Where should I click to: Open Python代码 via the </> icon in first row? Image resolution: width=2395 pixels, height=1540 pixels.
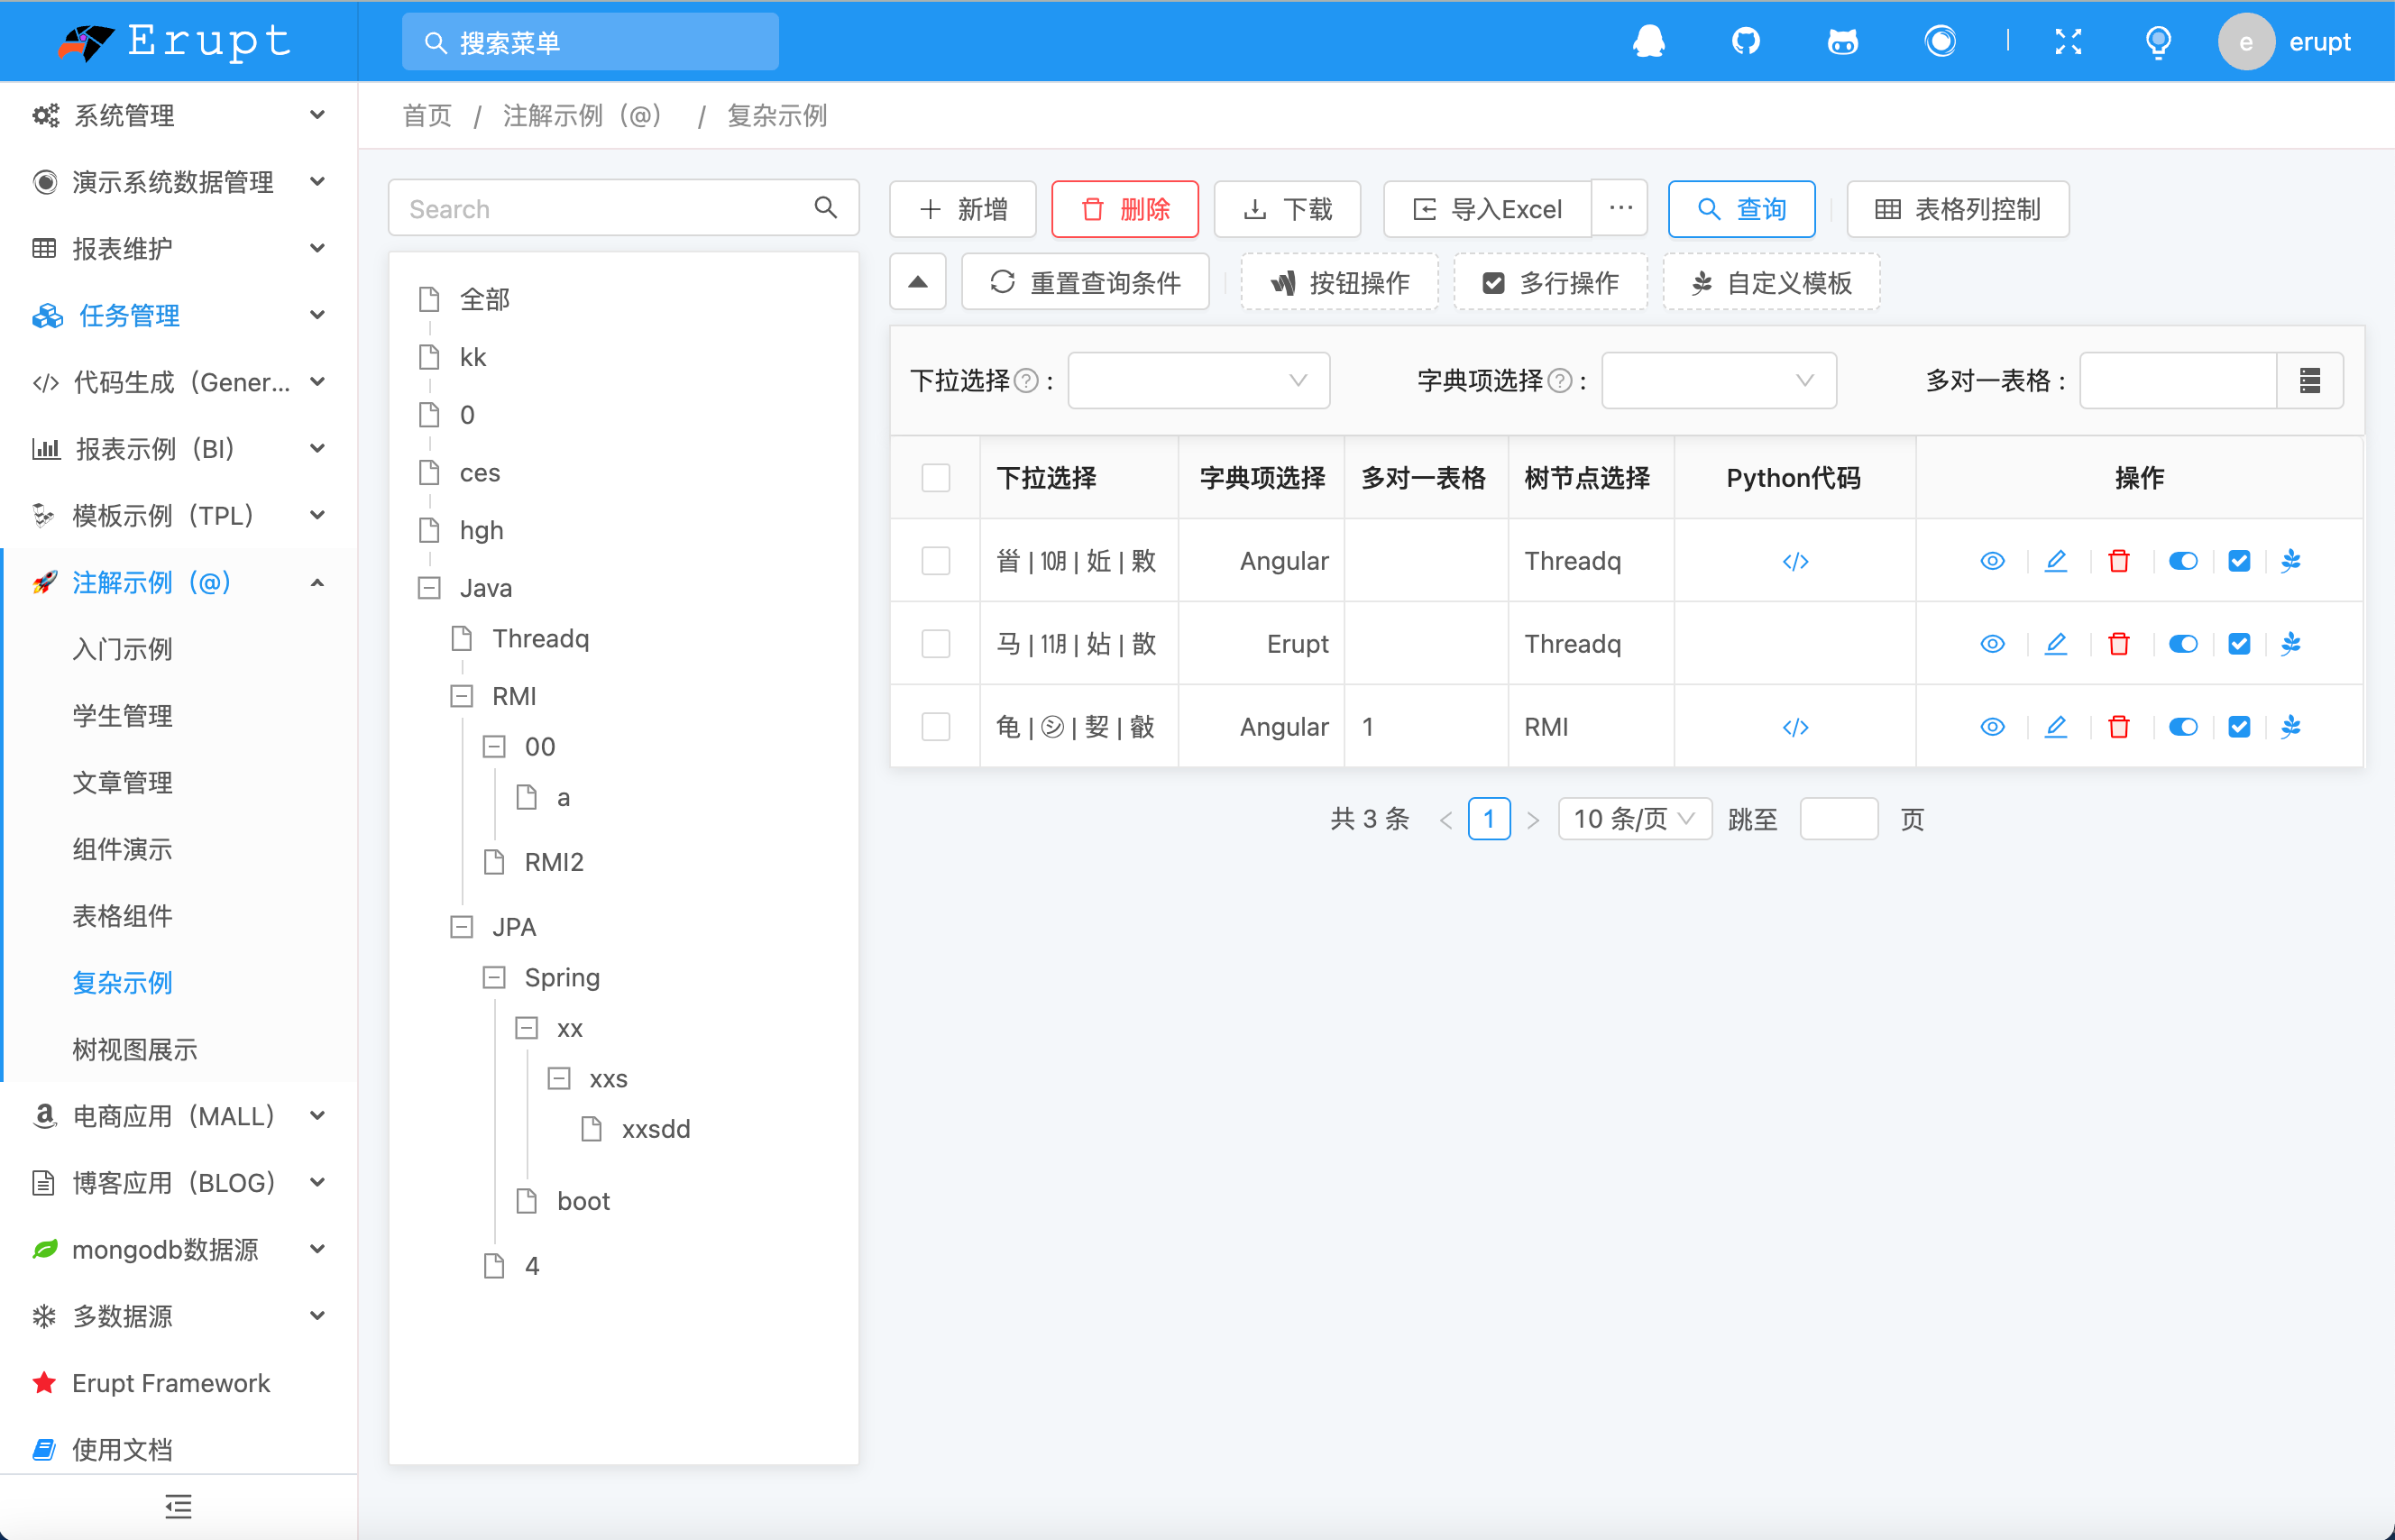point(1794,561)
